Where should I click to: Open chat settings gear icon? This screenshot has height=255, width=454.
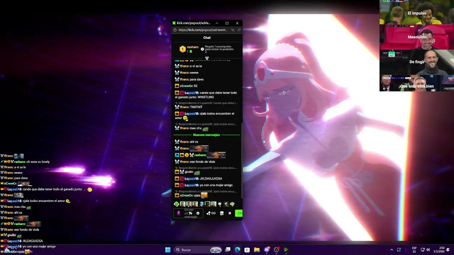pyautogui.click(x=230, y=213)
